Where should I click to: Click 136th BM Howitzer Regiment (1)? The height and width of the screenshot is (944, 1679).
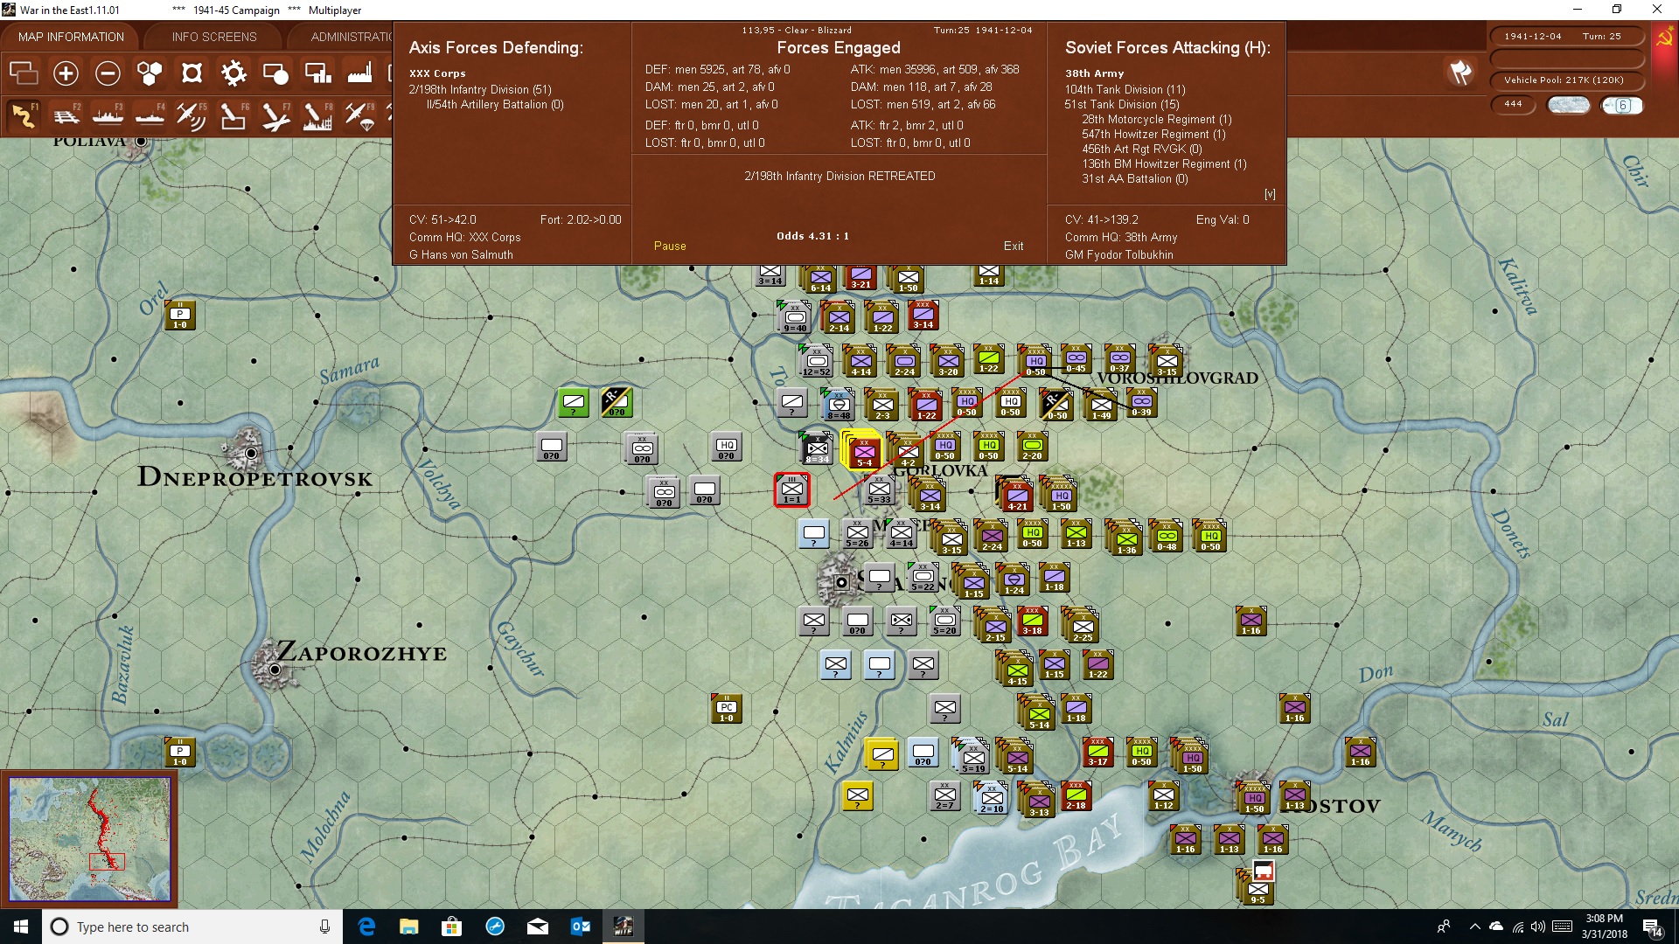1165,163
